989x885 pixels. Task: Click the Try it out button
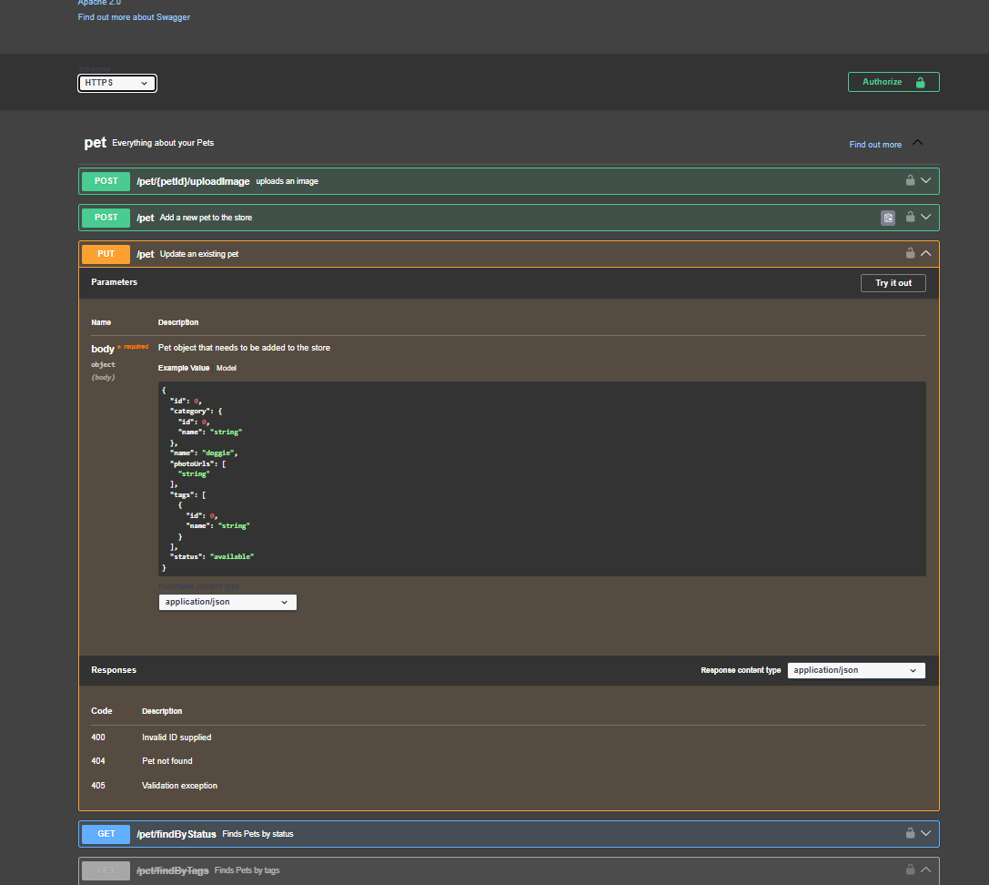(x=893, y=283)
